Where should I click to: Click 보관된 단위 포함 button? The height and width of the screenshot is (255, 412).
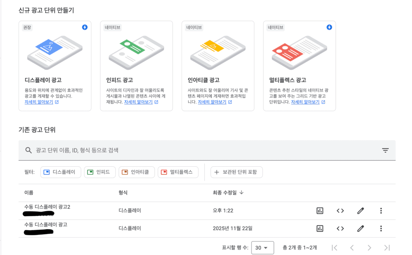click(x=236, y=172)
